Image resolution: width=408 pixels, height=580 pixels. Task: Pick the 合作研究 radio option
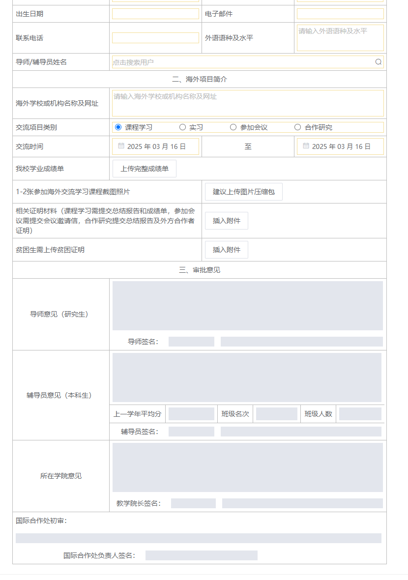[298, 127]
